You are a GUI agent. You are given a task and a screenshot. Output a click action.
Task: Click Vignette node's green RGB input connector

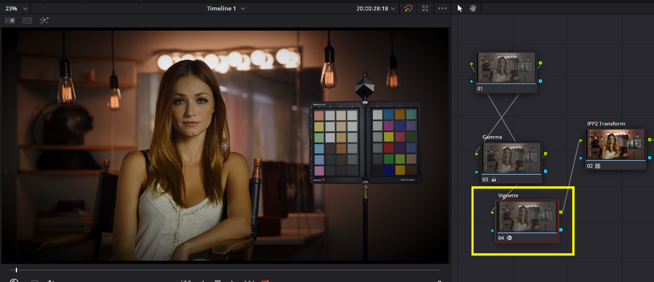(493, 212)
